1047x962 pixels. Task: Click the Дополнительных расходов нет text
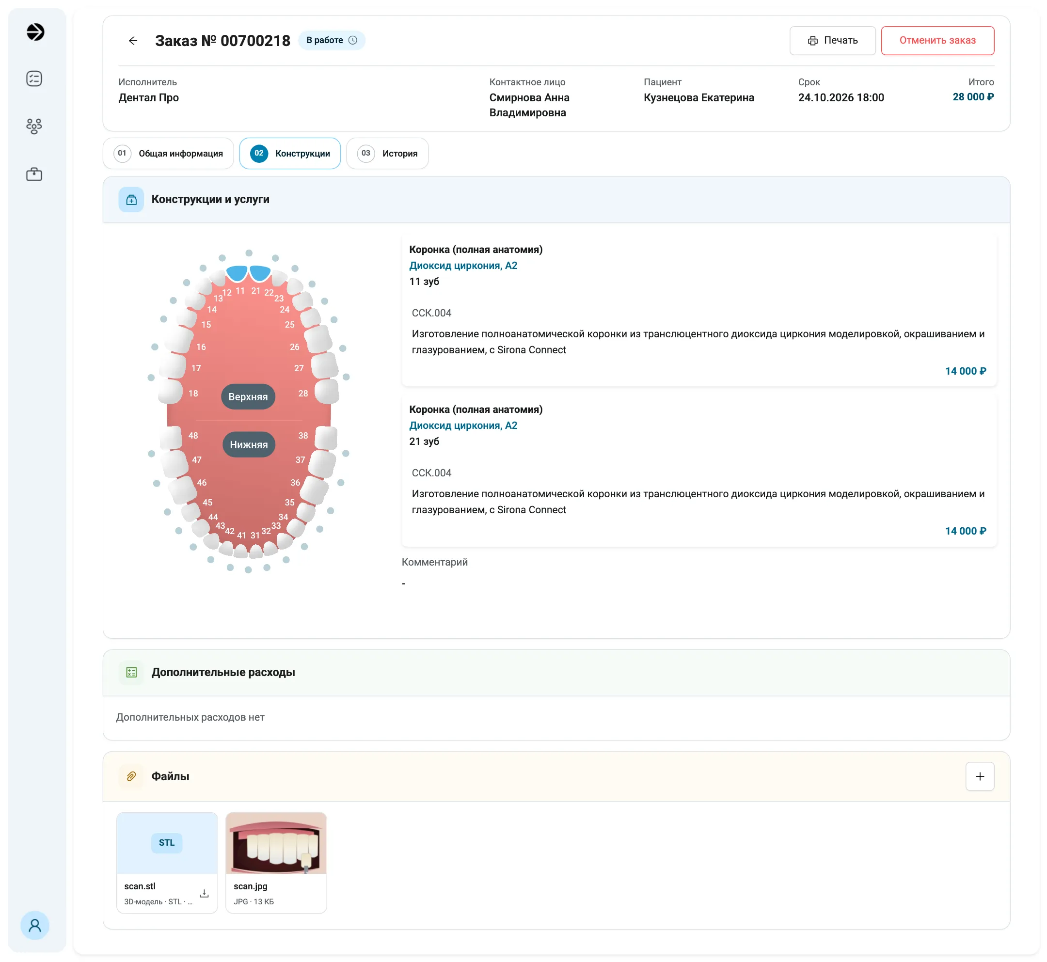[190, 717]
